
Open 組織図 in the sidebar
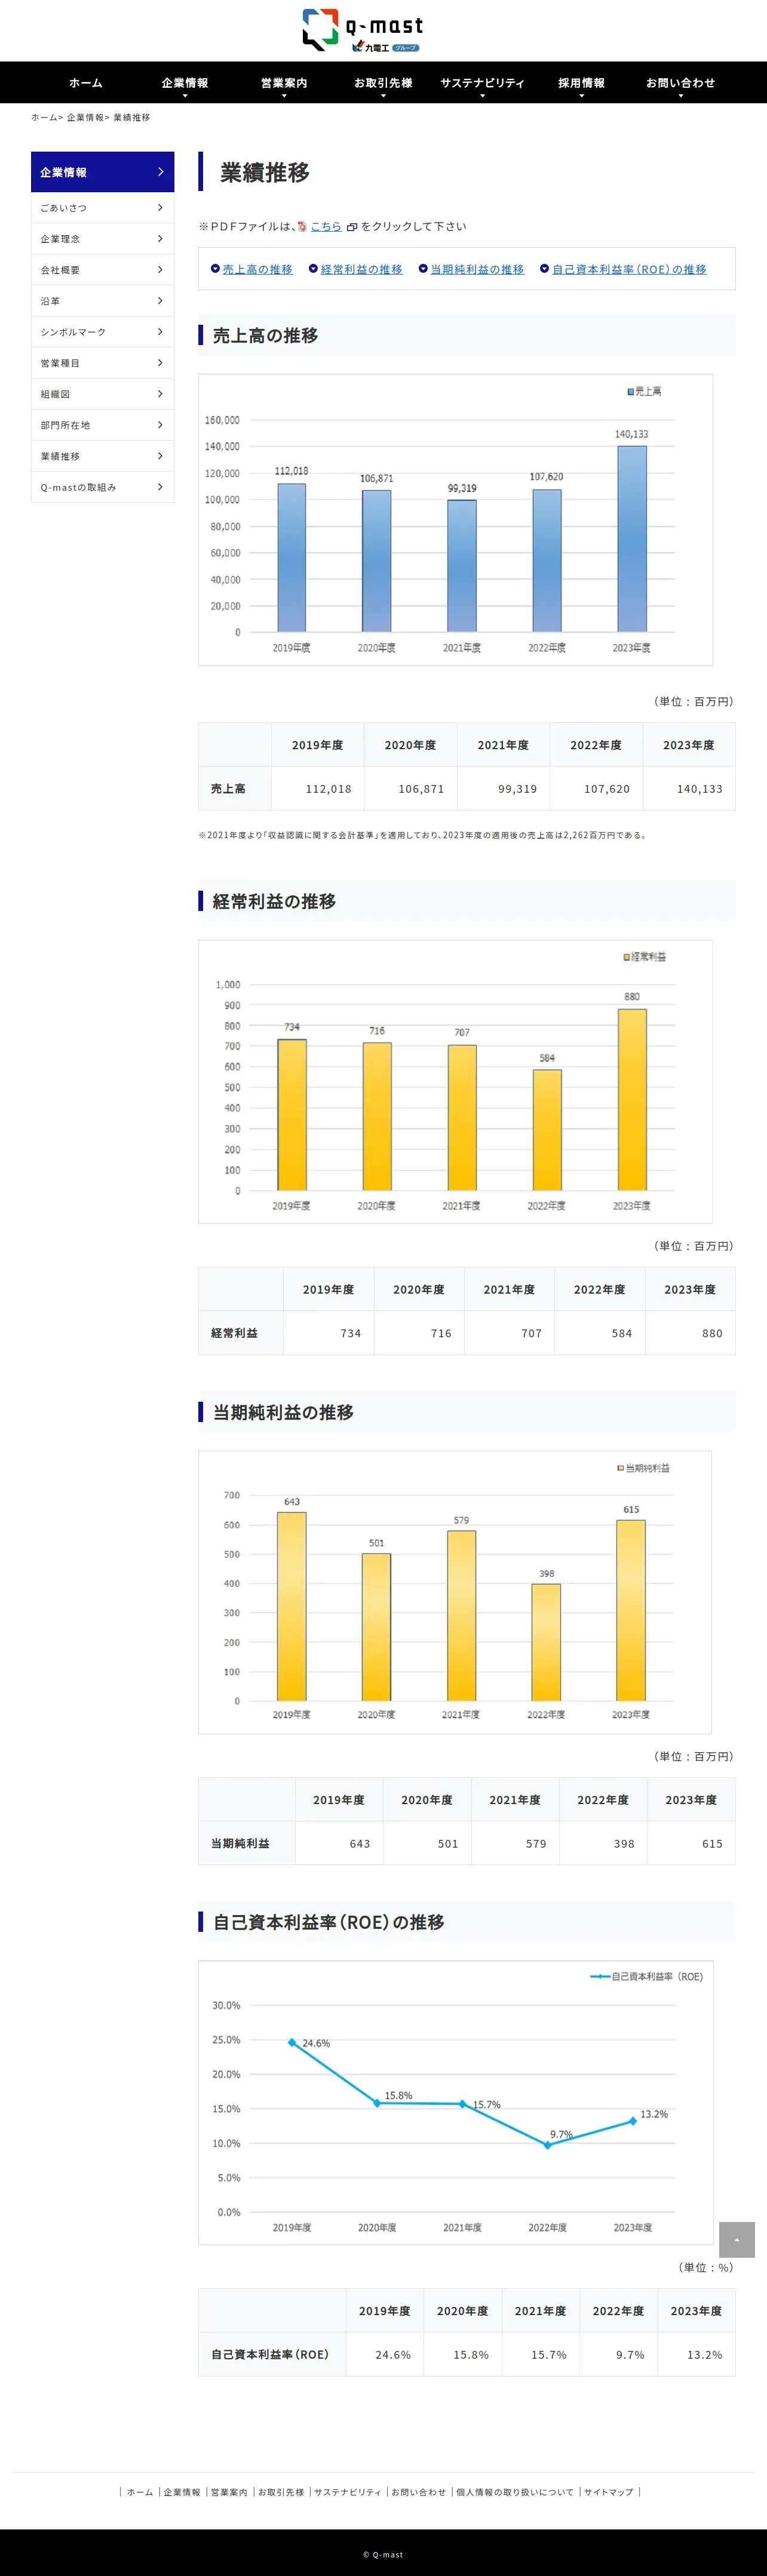pos(103,394)
